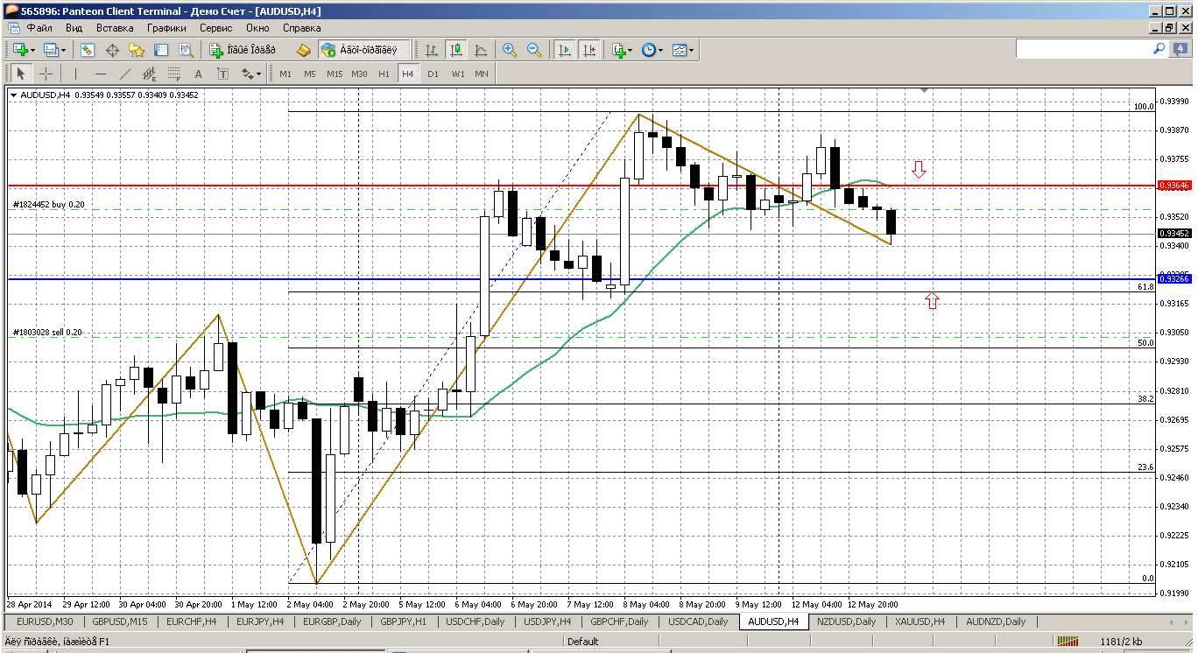Select the D1 timeframe button
Viewport: 1198px width, 653px height.
click(x=433, y=74)
